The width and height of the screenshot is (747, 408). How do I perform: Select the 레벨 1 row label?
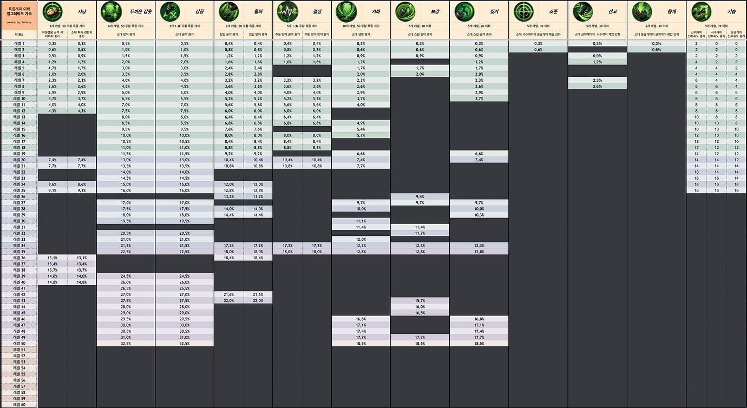click(19, 43)
